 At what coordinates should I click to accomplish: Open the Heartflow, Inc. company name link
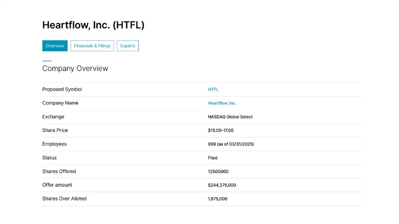[222, 103]
